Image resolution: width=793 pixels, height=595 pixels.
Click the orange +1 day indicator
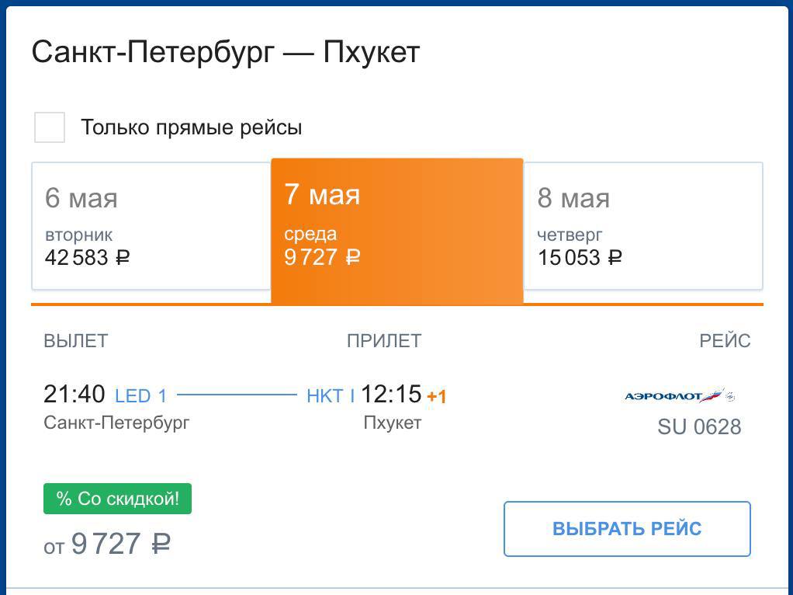437,397
